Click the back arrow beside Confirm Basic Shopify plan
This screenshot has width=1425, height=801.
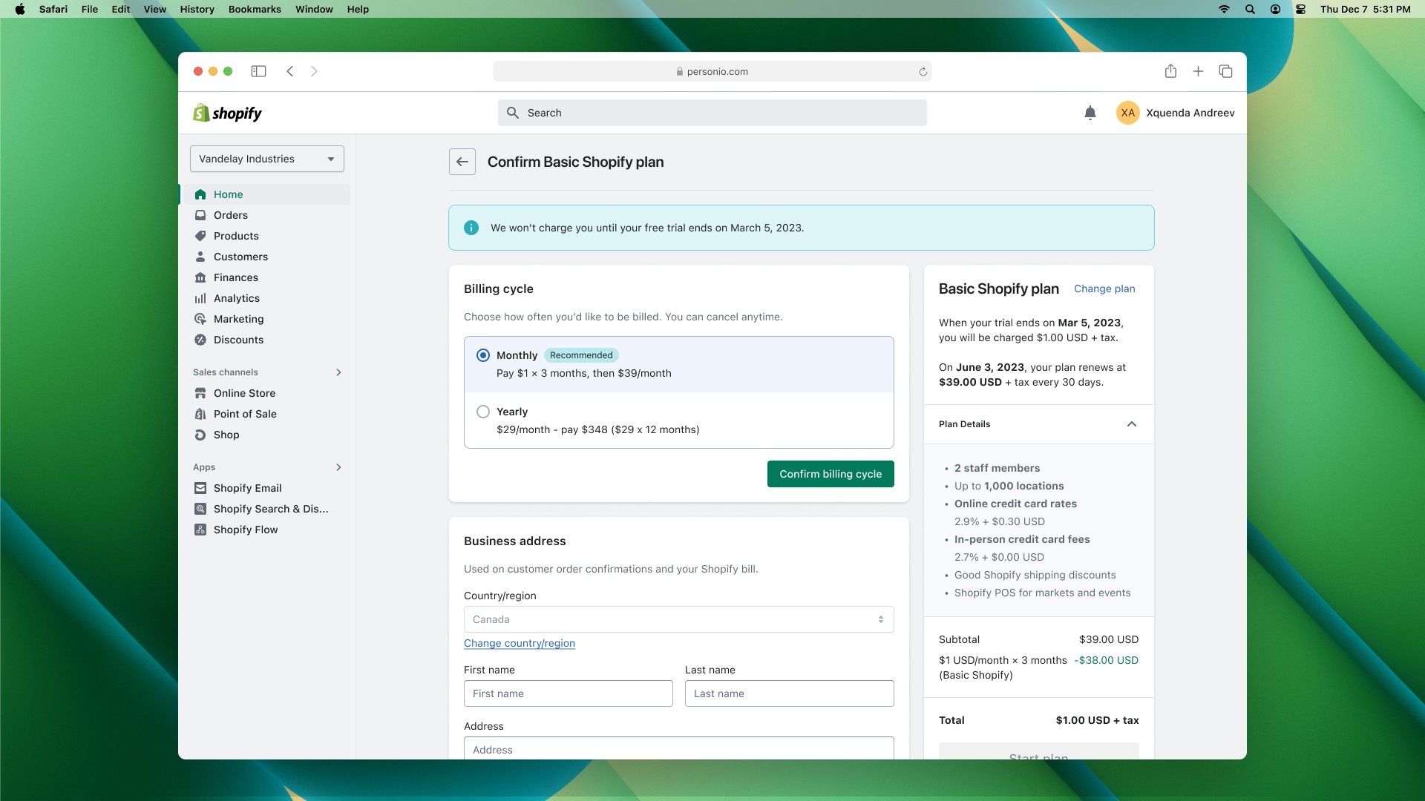[x=462, y=162]
